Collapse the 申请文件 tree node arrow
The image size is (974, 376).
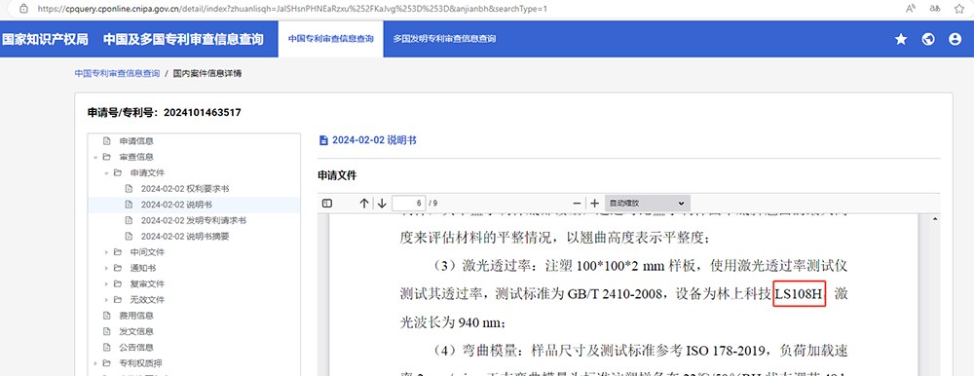coord(107,172)
